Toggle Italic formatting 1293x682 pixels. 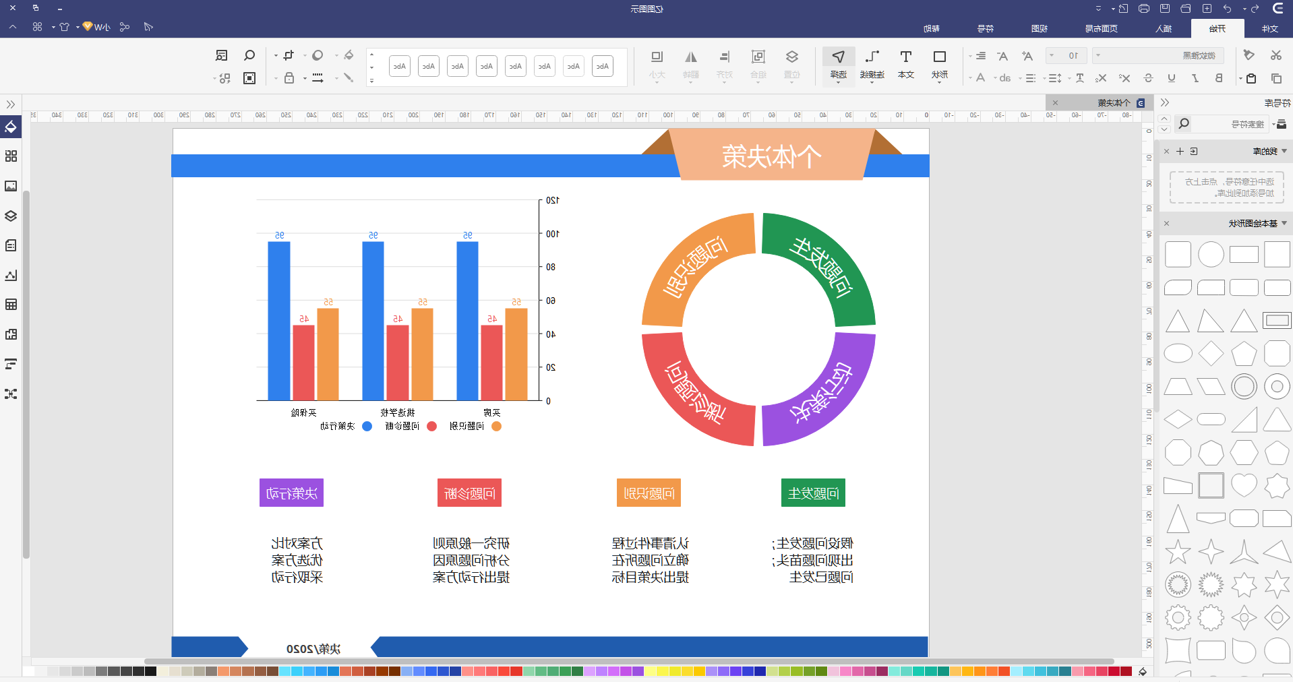coord(1195,78)
